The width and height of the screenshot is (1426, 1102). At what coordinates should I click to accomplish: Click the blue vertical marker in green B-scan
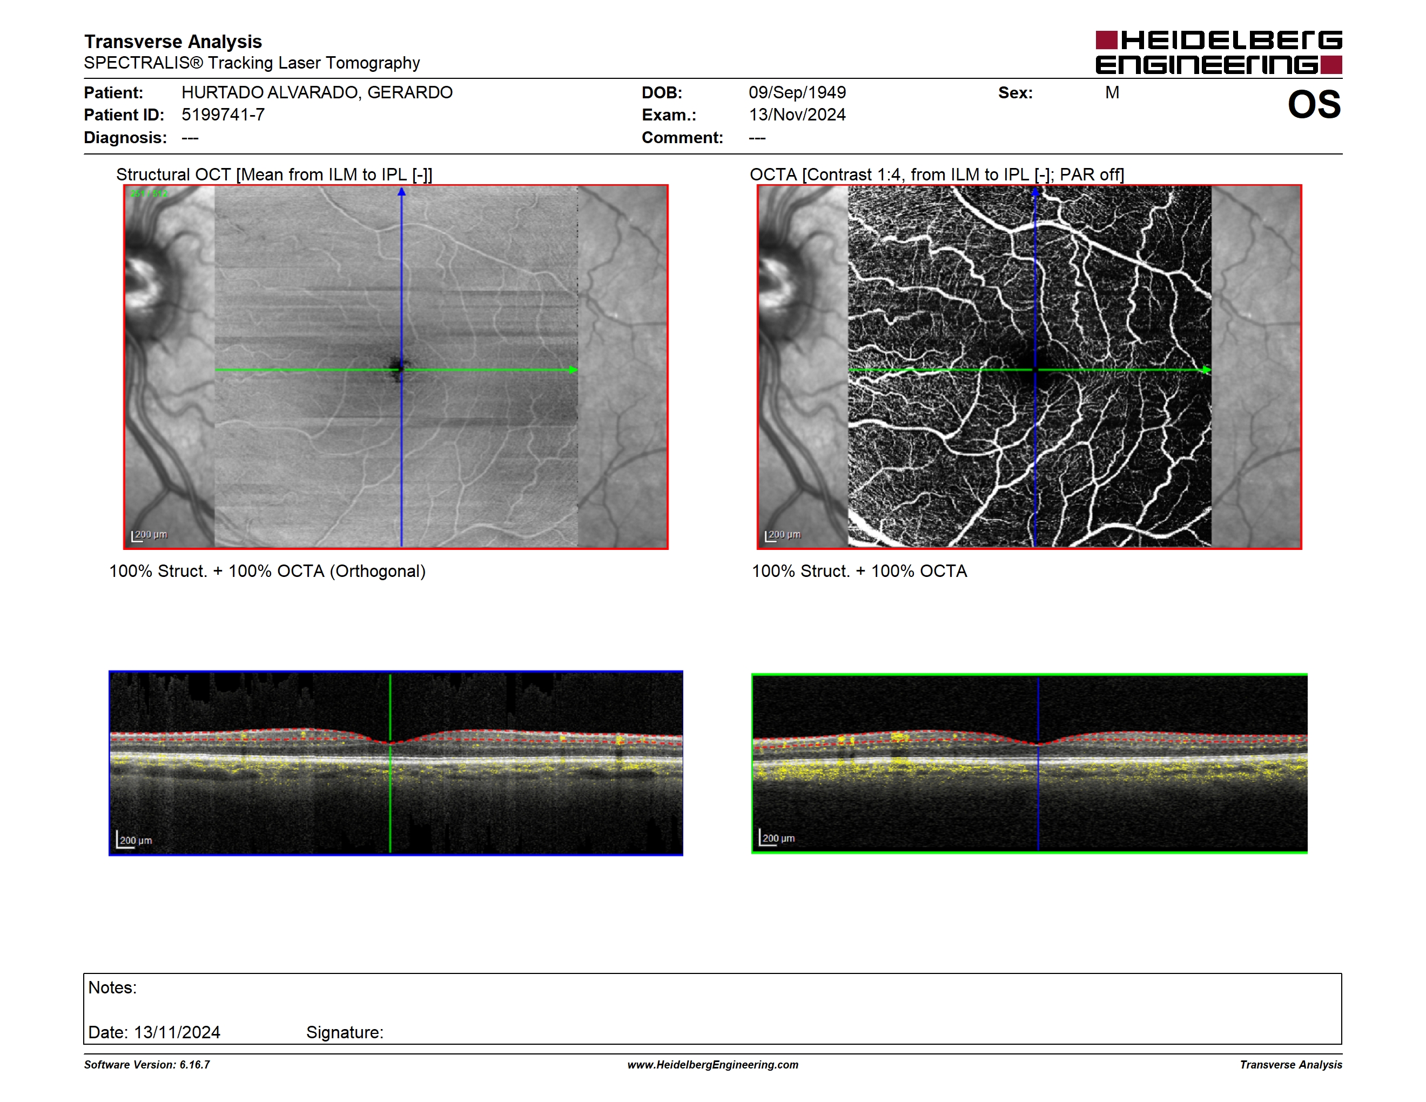coord(1038,763)
